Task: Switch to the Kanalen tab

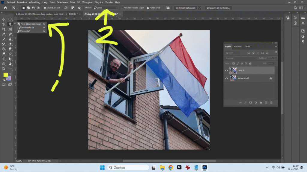Action: (237, 47)
